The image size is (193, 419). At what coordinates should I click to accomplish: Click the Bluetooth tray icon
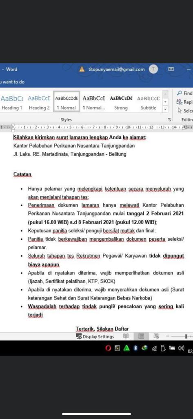pos(135,348)
